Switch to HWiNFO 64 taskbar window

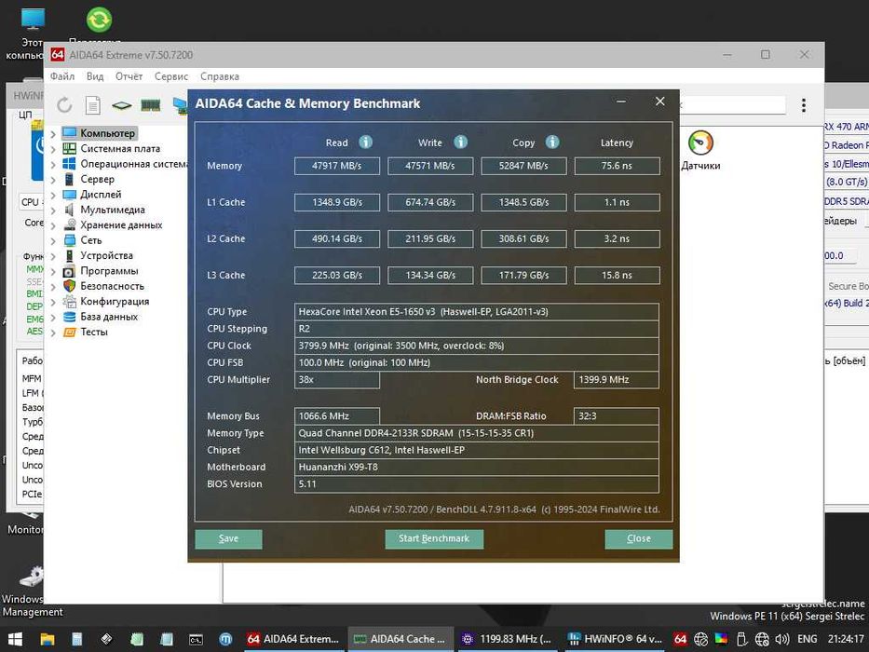click(614, 639)
